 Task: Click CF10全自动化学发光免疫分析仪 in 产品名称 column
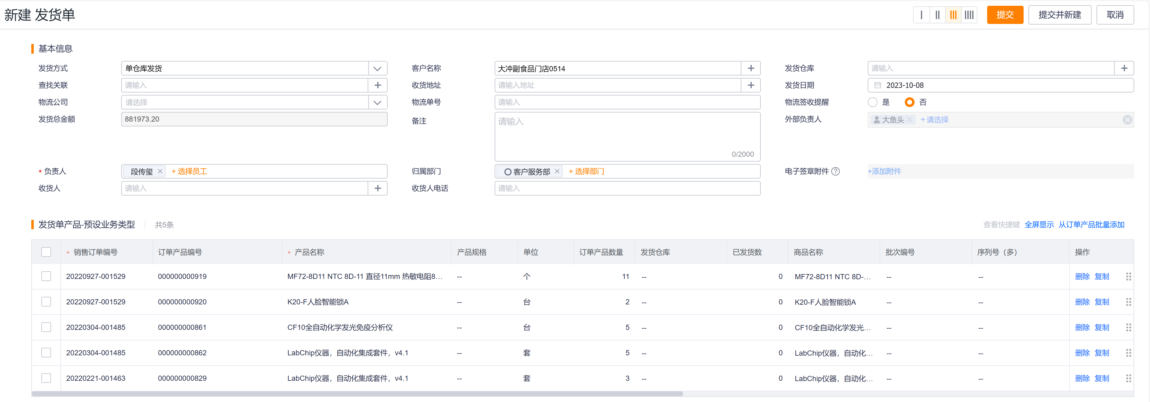click(340, 327)
